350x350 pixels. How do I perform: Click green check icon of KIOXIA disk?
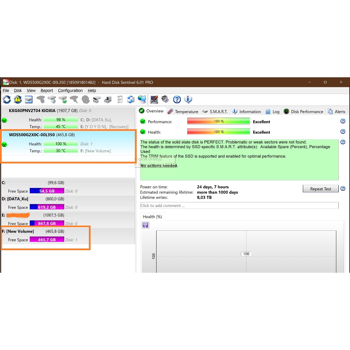pyautogui.click(x=4, y=120)
